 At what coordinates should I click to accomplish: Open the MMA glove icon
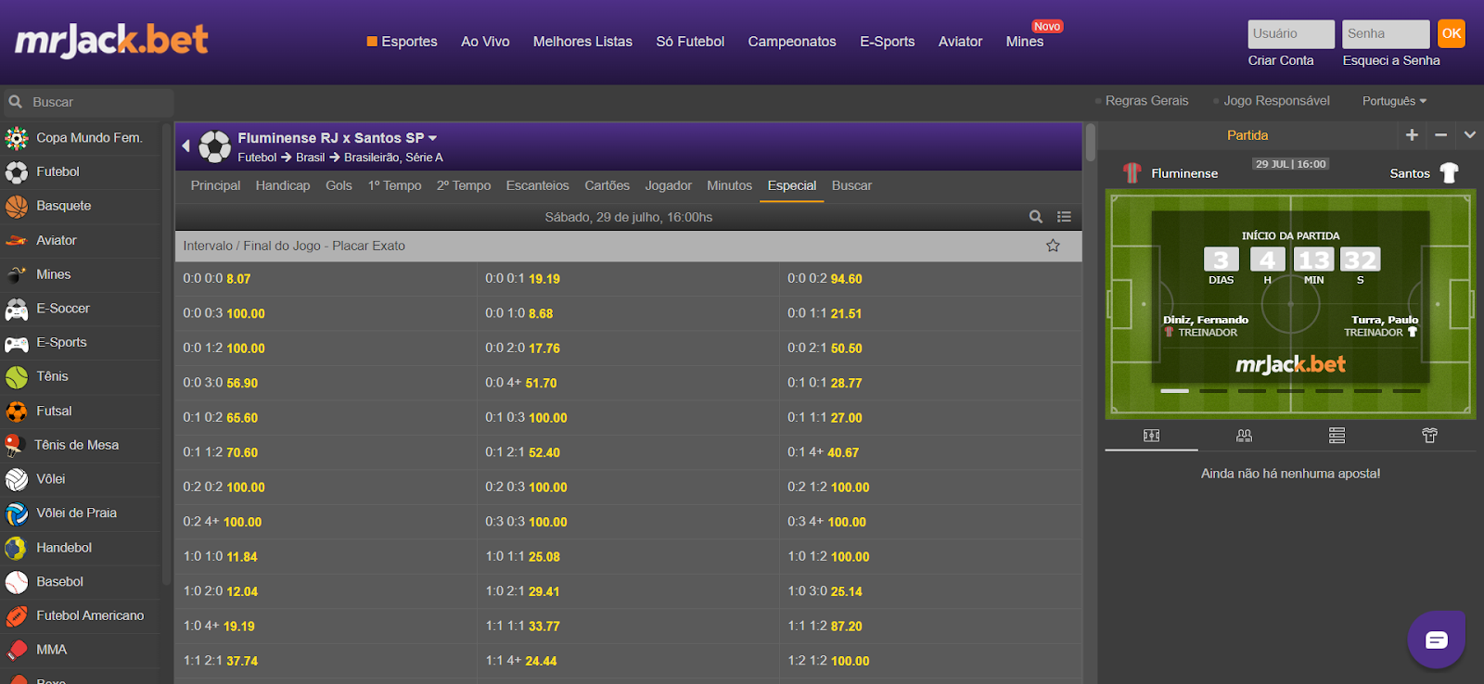[x=17, y=651]
